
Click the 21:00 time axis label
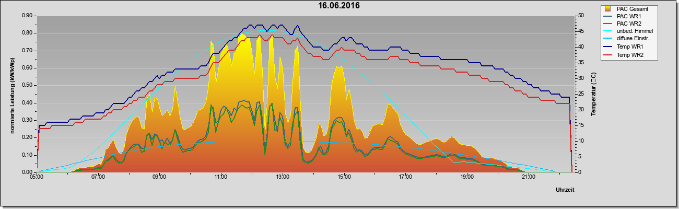pyautogui.click(x=529, y=177)
